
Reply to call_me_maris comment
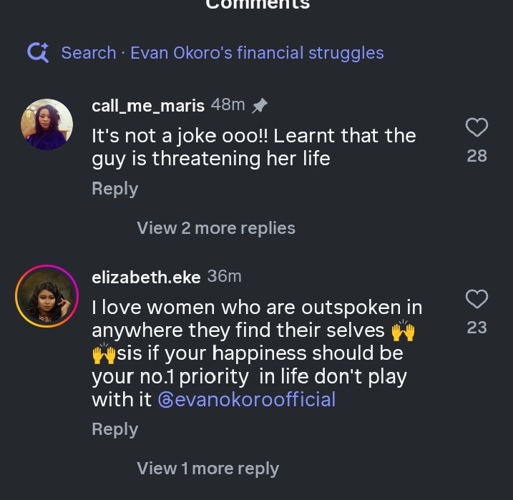pos(114,189)
